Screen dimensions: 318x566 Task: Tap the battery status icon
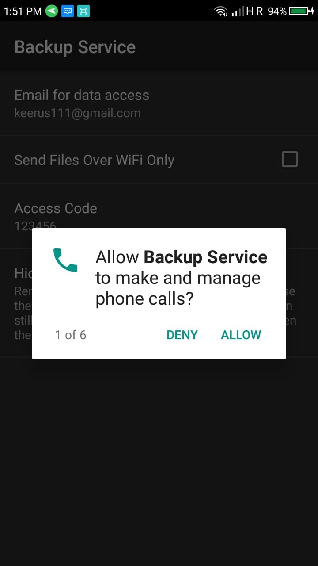click(x=302, y=11)
